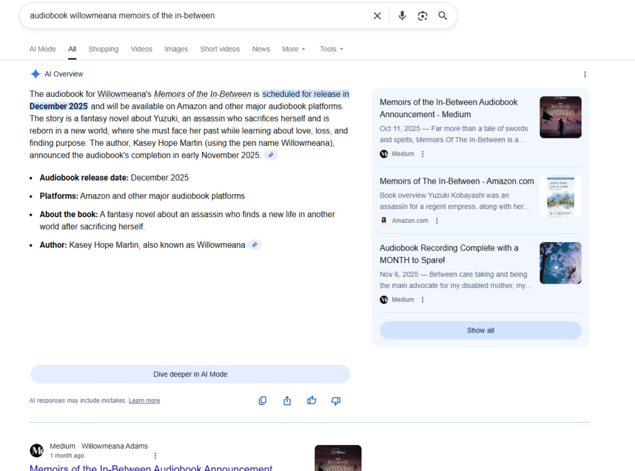Switch to the Videos tab
This screenshot has width=635, height=471.
tap(141, 49)
